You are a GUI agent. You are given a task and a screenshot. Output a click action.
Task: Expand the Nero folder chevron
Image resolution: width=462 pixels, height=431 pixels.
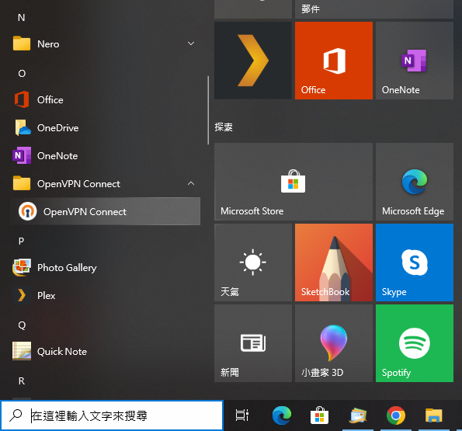coord(191,43)
